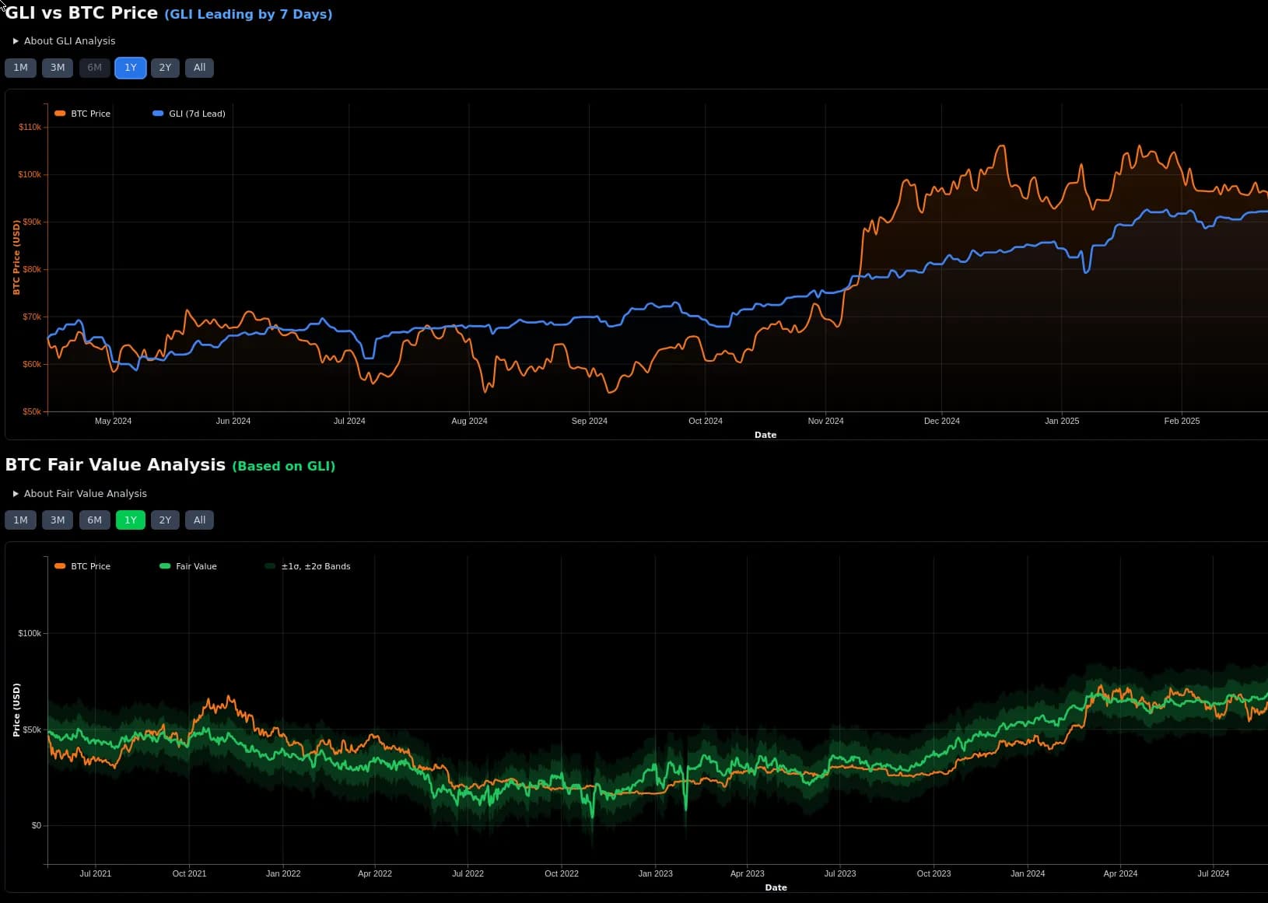The height and width of the screenshot is (903, 1268).
Task: Click the Aug 2024 x-axis label
Action: point(469,421)
